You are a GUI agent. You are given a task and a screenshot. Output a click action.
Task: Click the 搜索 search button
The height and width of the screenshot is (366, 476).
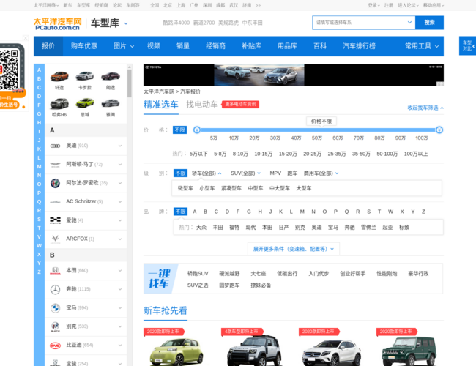click(429, 23)
